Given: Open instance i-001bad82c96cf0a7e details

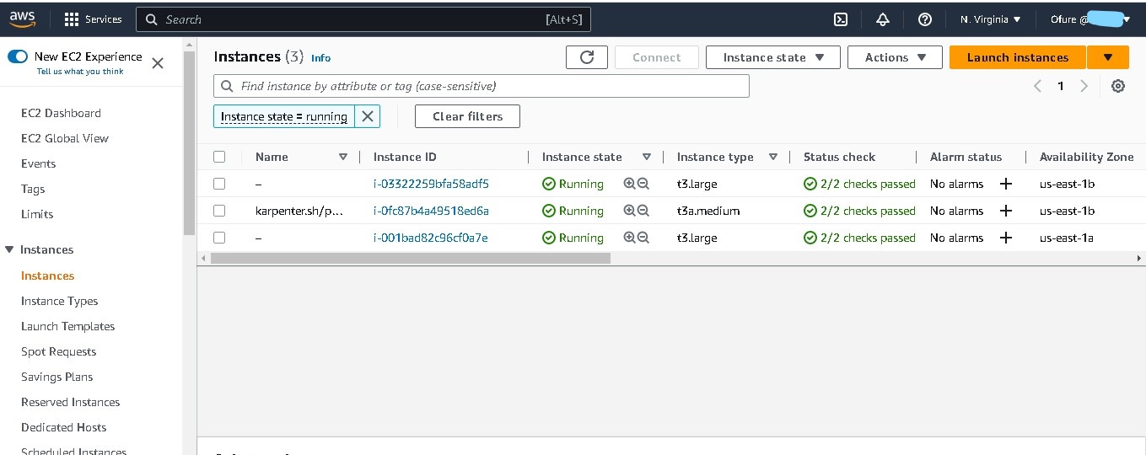Looking at the screenshot, I should click(430, 238).
